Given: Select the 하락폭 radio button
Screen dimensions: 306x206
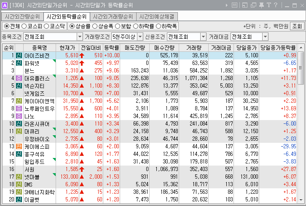Looking at the screenshot, I should coord(158,26).
